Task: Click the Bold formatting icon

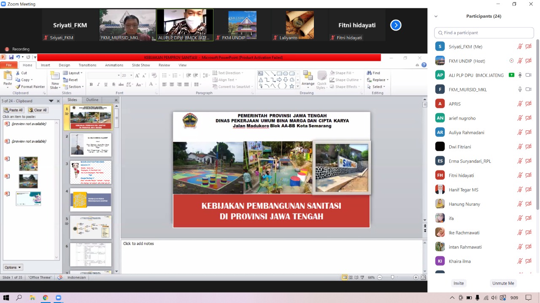Action: tap(91, 85)
